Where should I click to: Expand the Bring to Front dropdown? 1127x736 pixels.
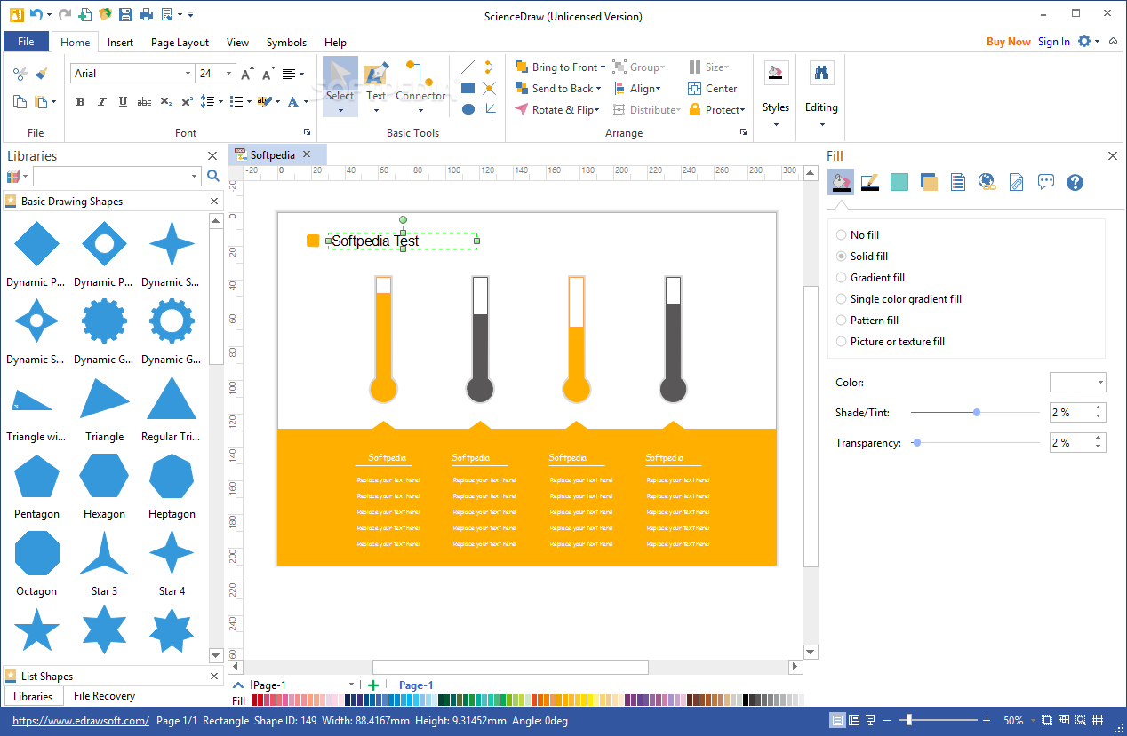point(603,67)
